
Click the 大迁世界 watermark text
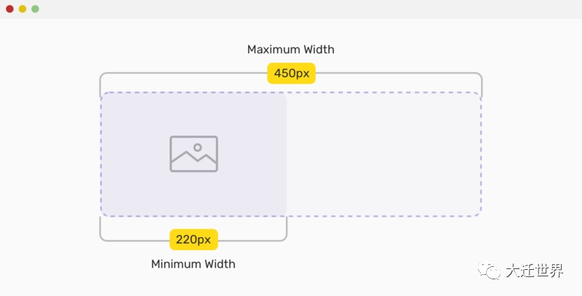point(535,271)
